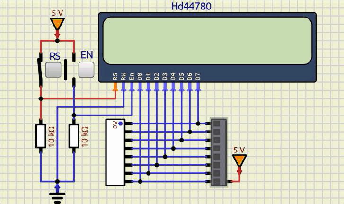Select the 10 kΩ resistor under the EN line
The width and height of the screenshot is (344, 204).
(74, 136)
